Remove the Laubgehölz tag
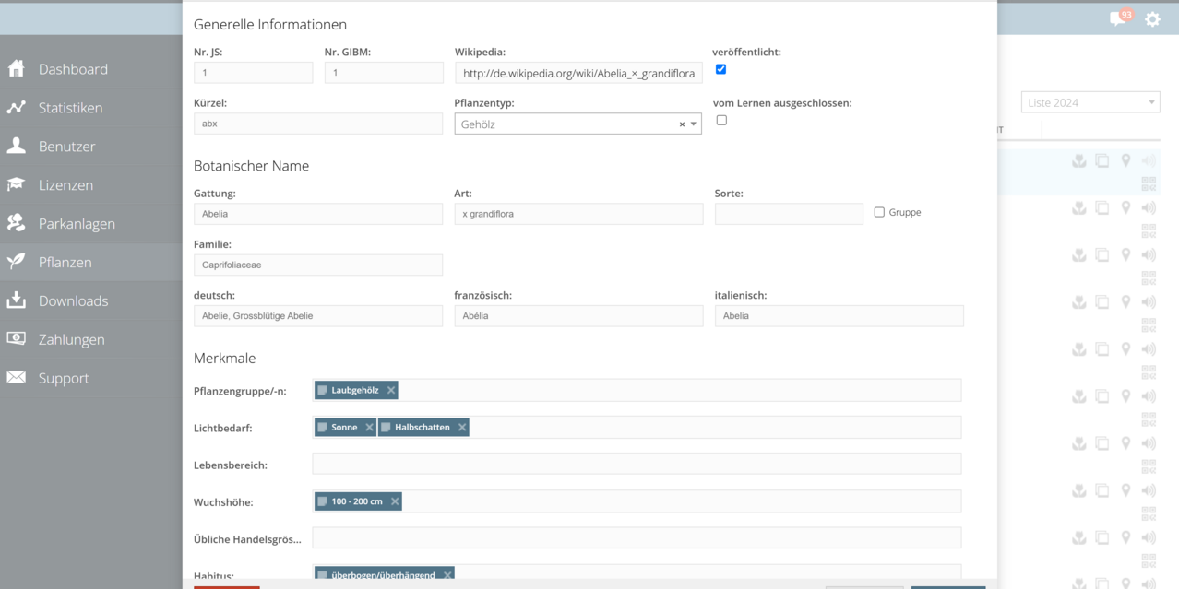The image size is (1179, 589). pyautogui.click(x=391, y=391)
